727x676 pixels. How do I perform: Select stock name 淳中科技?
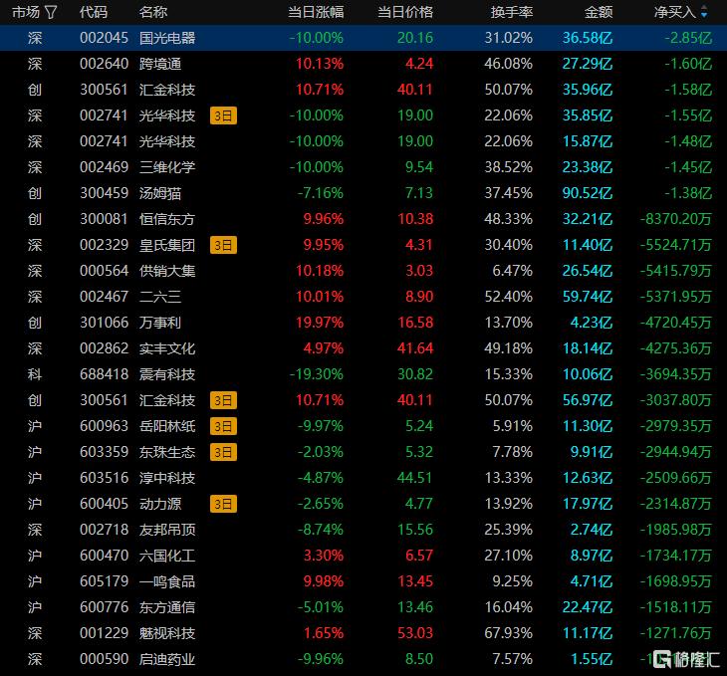point(167,478)
